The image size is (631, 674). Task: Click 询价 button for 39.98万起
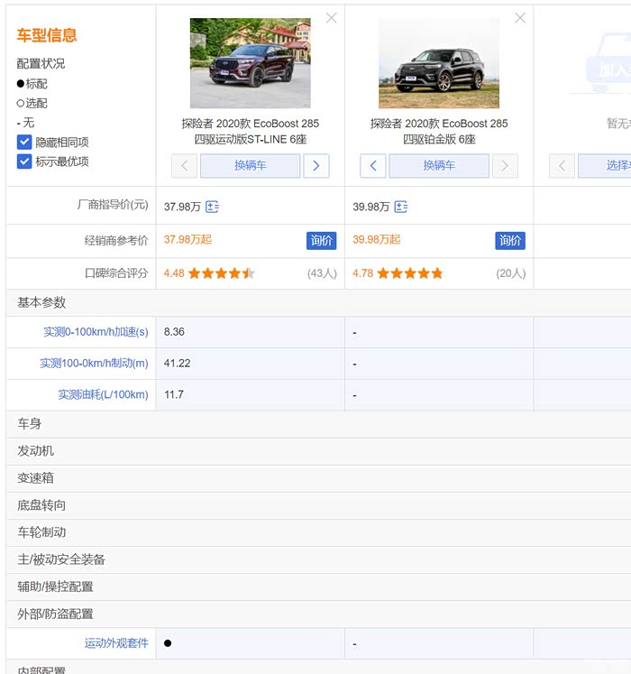[x=510, y=241]
